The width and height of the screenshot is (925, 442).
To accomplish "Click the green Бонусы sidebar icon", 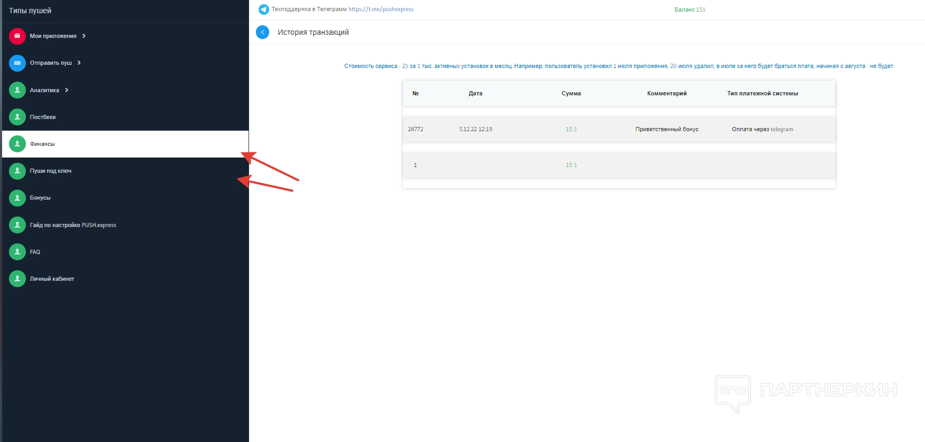I will pos(17,198).
